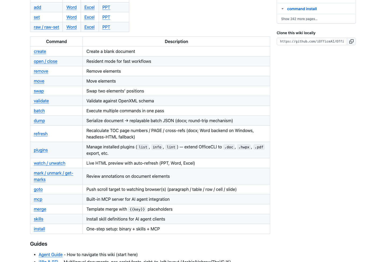Collapse the command install sidebar section
The image size is (386, 262).
283,9
